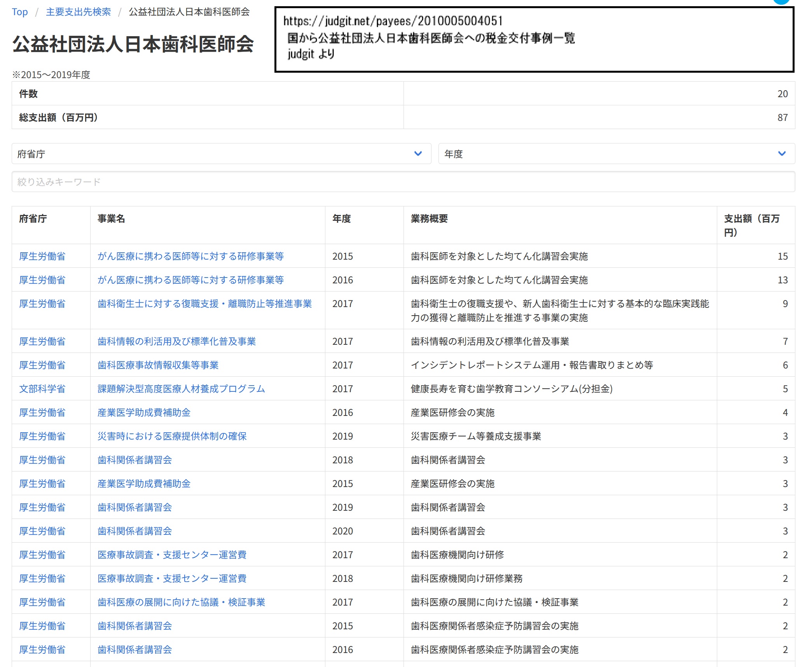This screenshot has height=667, width=807.
Task: Open 歯科医療の展開に向けた協議・検証事業 link
Action: point(181,602)
